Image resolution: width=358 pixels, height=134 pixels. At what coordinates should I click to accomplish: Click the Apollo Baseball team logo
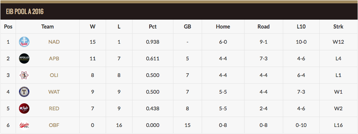point(24,58)
